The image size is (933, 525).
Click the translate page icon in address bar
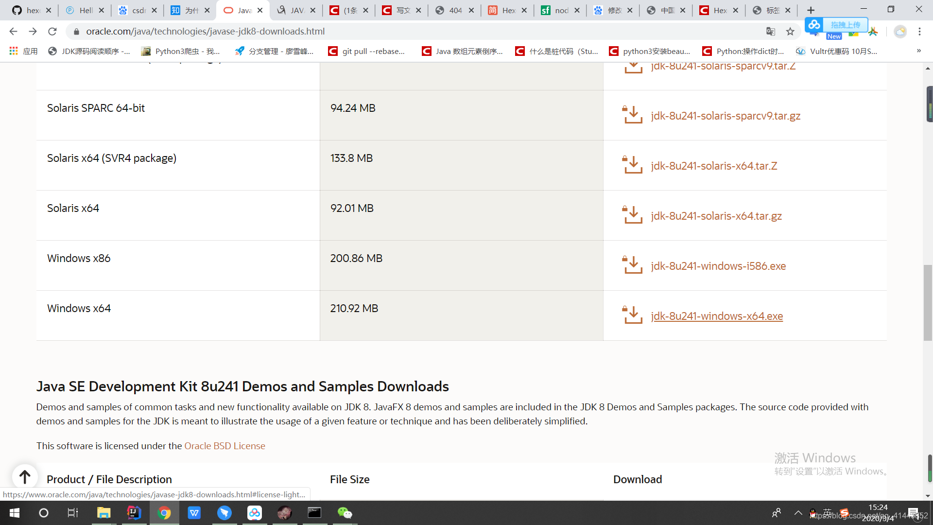pyautogui.click(x=771, y=32)
